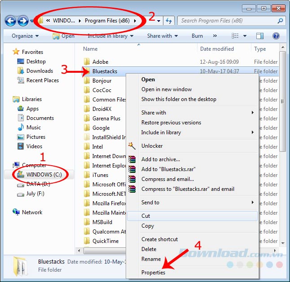Image resolution: width=290 pixels, height=282 pixels.
Task: Open the Documents library
Action: (x=40, y=118)
